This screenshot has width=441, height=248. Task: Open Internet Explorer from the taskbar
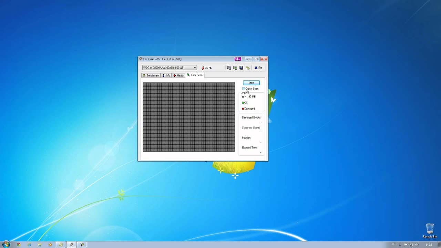point(29,245)
